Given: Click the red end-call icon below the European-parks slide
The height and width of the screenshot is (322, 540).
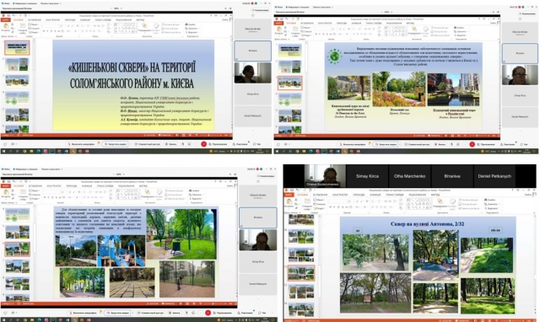Looking at the screenshot, I should tap(472, 144).
